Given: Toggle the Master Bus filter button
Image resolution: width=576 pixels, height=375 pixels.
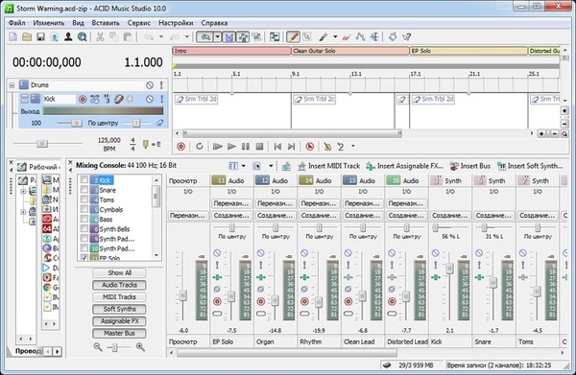Looking at the screenshot, I should (x=119, y=333).
